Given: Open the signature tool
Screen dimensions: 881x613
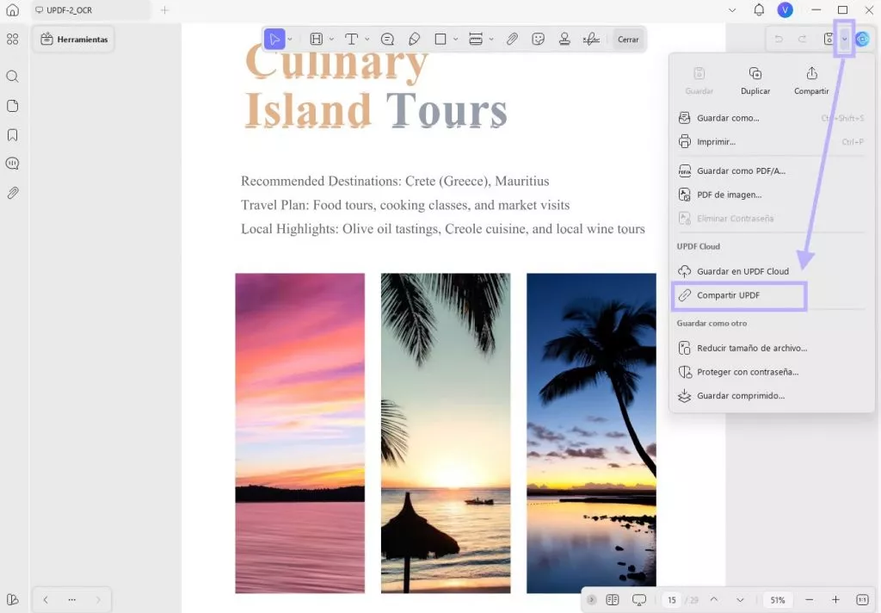Looking at the screenshot, I should tap(591, 40).
